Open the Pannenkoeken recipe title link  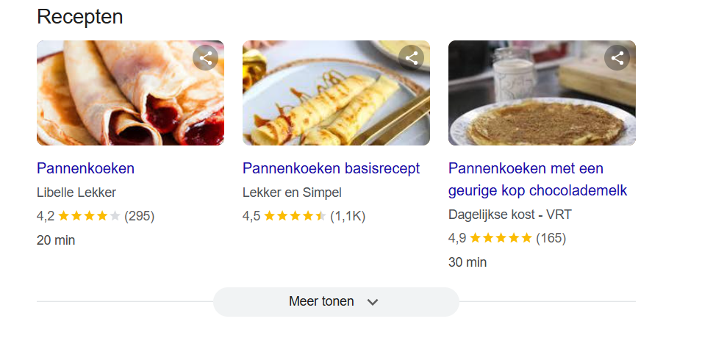click(x=85, y=168)
